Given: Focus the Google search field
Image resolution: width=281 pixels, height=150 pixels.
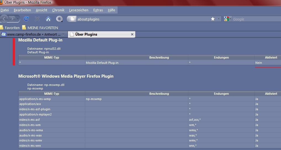Looking at the screenshot, I should click(257, 19).
